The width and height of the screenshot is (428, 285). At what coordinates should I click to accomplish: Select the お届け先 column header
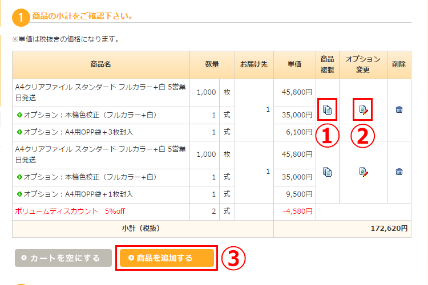[253, 64]
